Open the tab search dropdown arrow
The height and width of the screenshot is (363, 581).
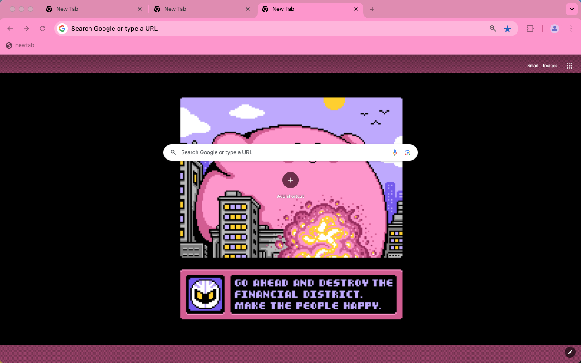pos(571,9)
